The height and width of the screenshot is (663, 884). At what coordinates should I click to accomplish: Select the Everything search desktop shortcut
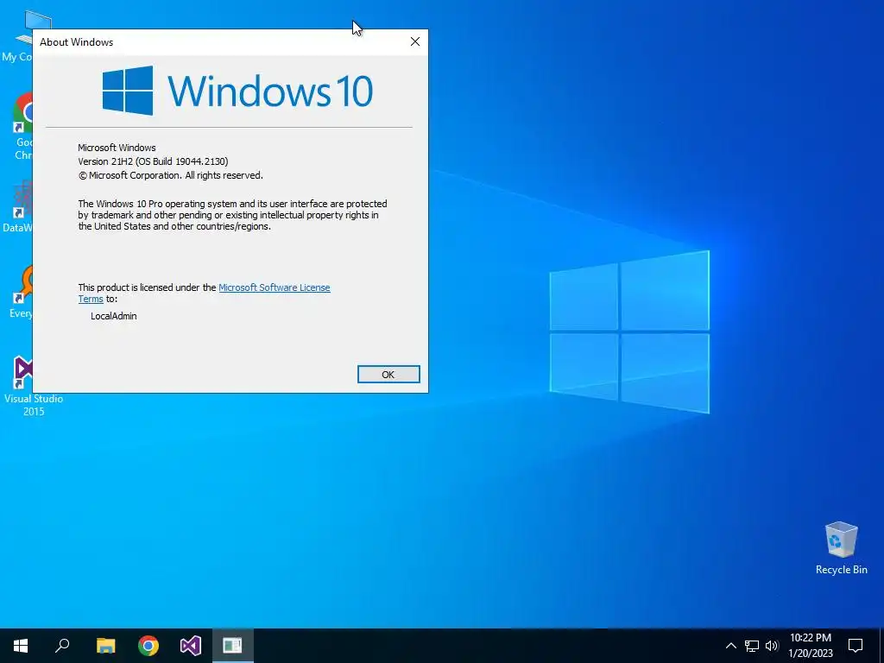[x=21, y=292]
